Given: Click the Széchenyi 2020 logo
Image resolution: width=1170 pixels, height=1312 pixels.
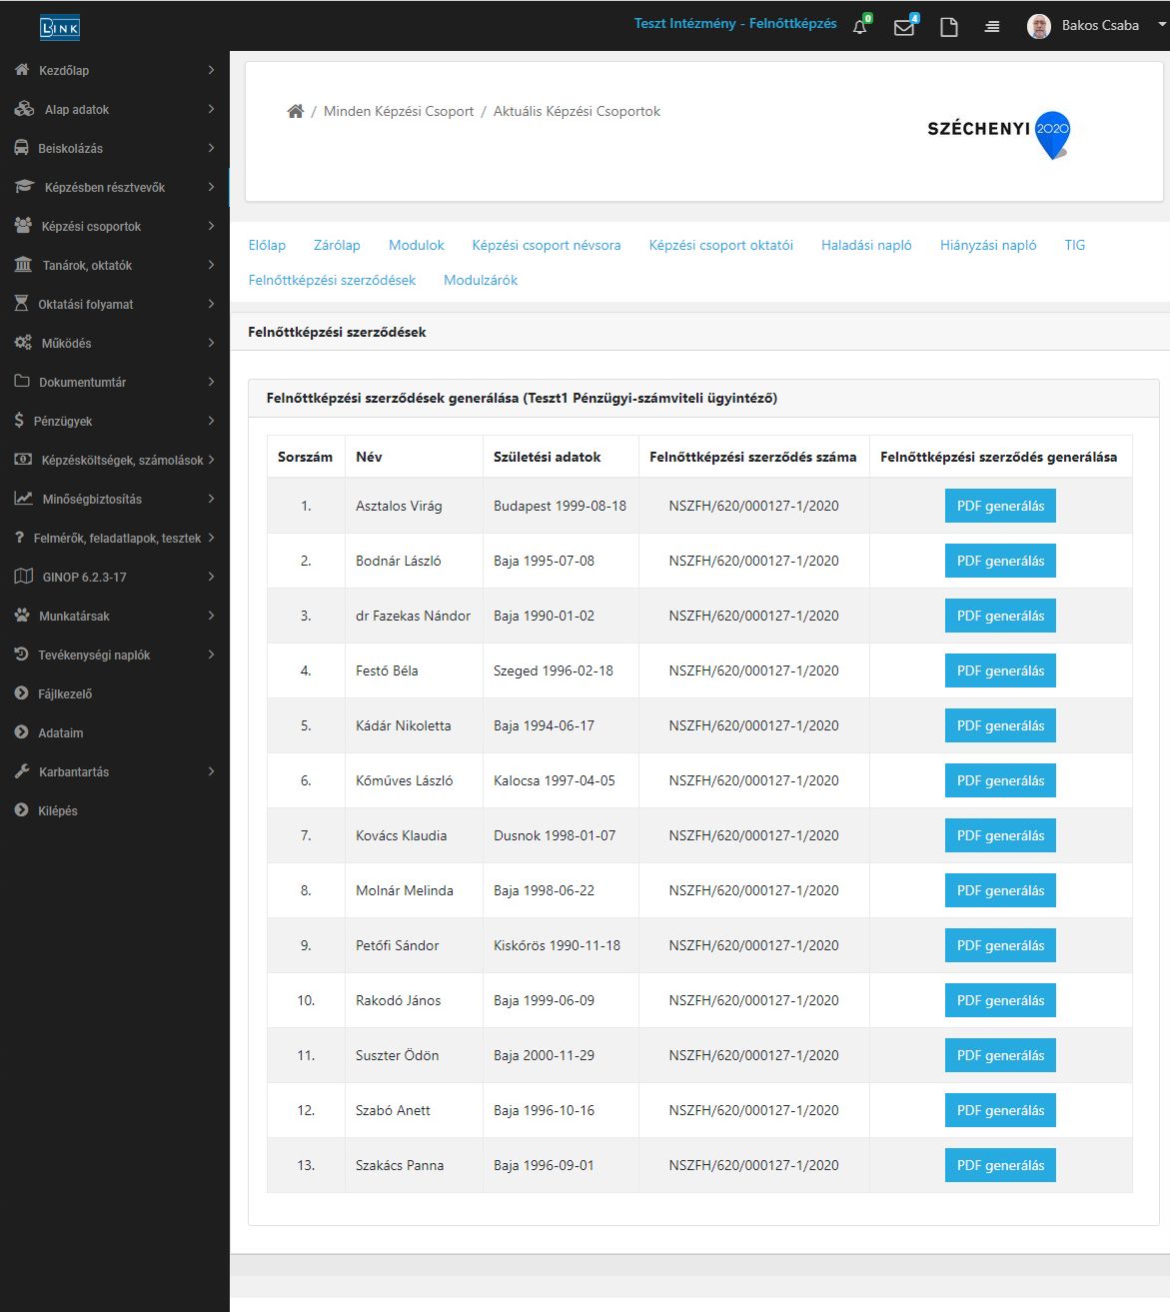Looking at the screenshot, I should (x=999, y=135).
